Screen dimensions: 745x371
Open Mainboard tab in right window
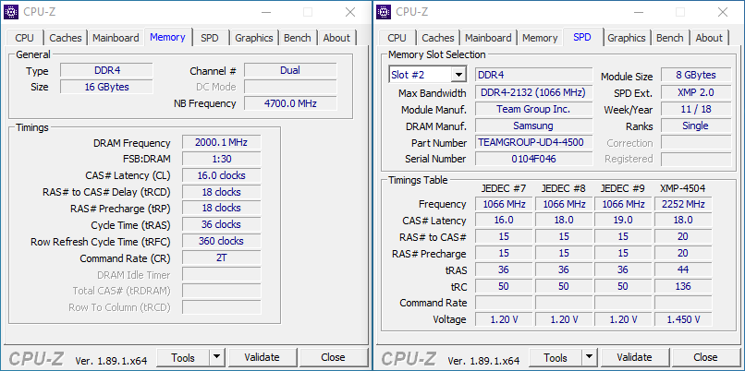click(488, 38)
